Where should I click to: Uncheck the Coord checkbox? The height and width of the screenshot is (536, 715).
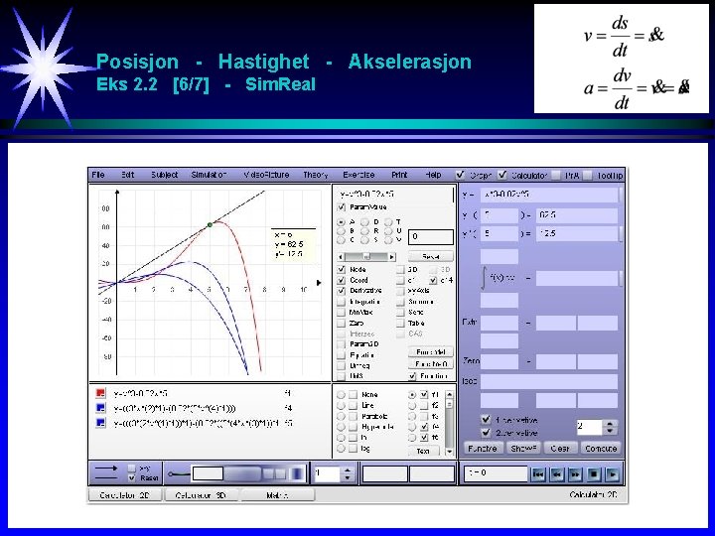click(341, 280)
